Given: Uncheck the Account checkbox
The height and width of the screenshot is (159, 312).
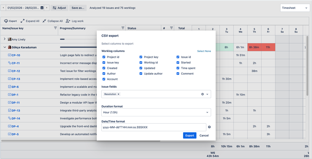Looking at the screenshot, I should pos(104,79).
